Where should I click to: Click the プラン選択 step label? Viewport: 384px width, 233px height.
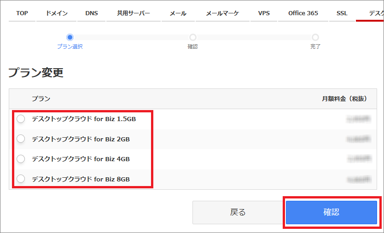tap(70, 47)
